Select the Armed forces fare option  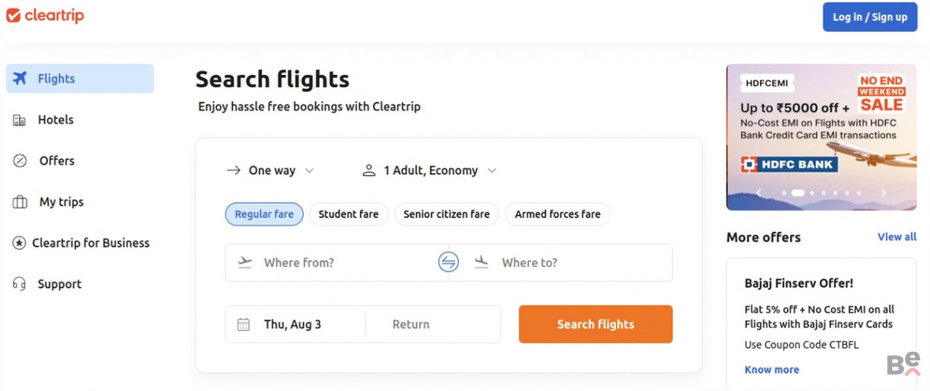coord(558,214)
